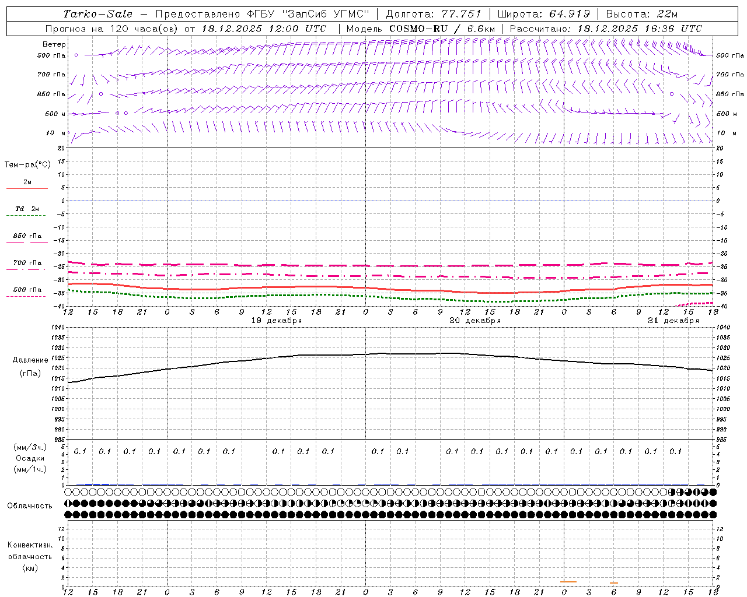Click the '21 декабря' date label
Image resolution: width=747 pixels, height=597 pixels.
[x=673, y=321]
